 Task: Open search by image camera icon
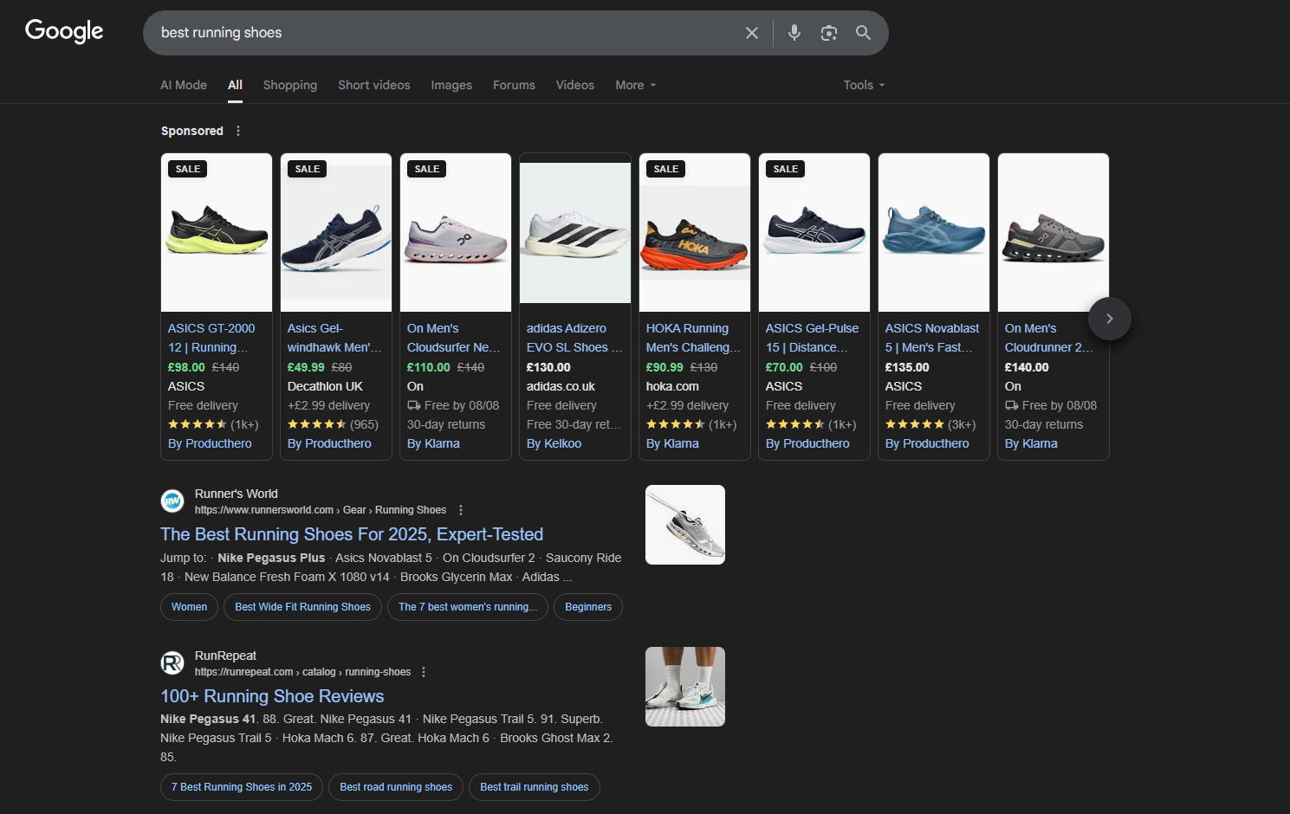(829, 33)
